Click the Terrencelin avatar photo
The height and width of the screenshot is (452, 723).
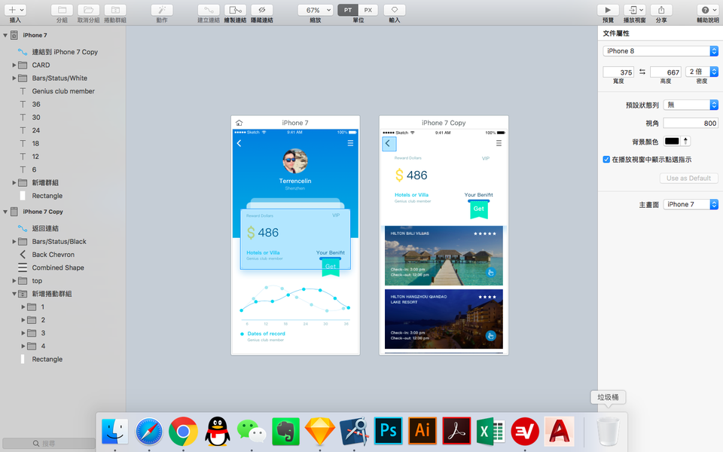(x=295, y=161)
